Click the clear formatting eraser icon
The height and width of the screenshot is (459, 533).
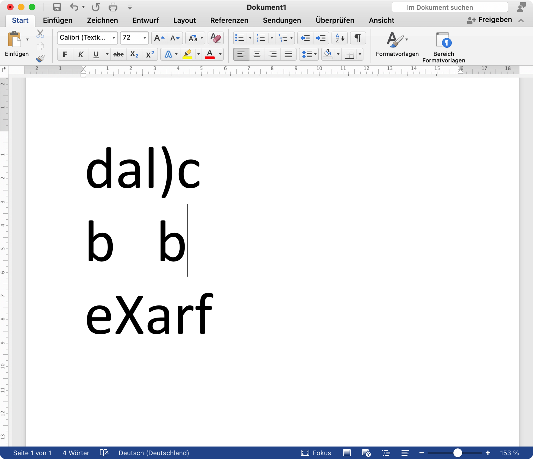[215, 38]
